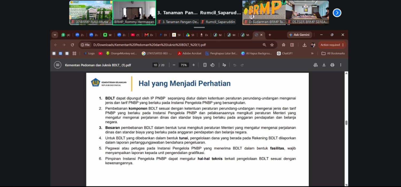Open the Logo bookmark
The height and width of the screenshot is (187, 401).
pyautogui.click(x=89, y=53)
